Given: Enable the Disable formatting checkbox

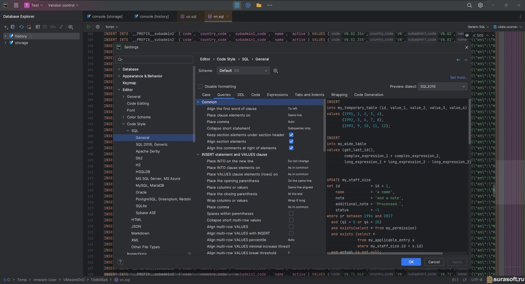Looking at the screenshot, I should click(x=200, y=87).
